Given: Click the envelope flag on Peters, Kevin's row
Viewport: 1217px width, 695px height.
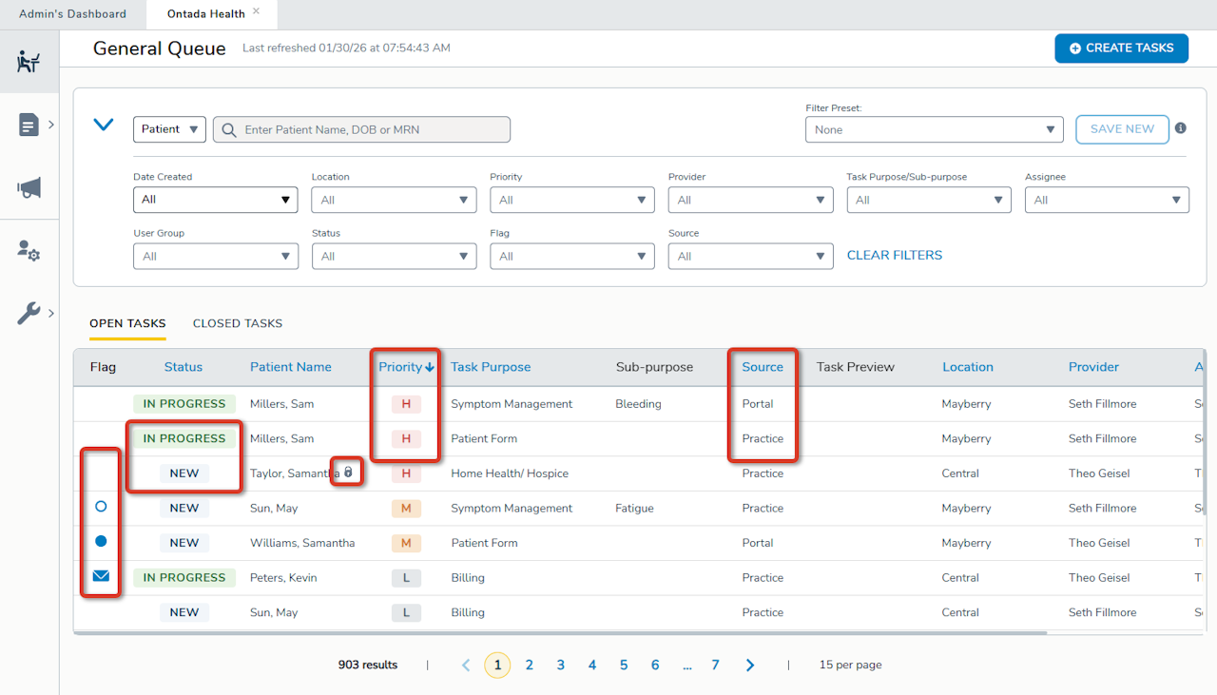Looking at the screenshot, I should pyautogui.click(x=100, y=575).
